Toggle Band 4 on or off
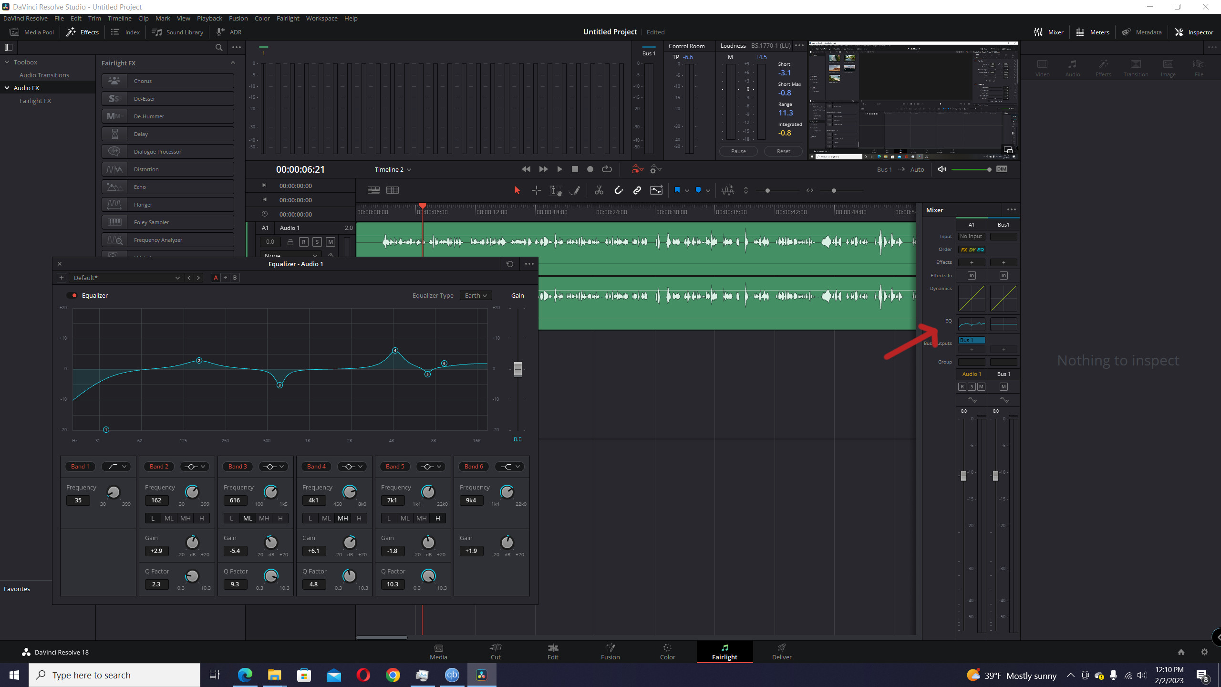The image size is (1221, 687). point(316,467)
